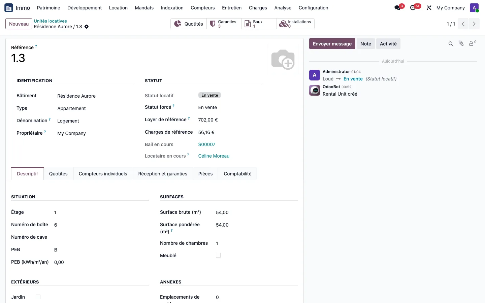Open the Statut forcé dropdown field
485x303 pixels.
[230, 107]
